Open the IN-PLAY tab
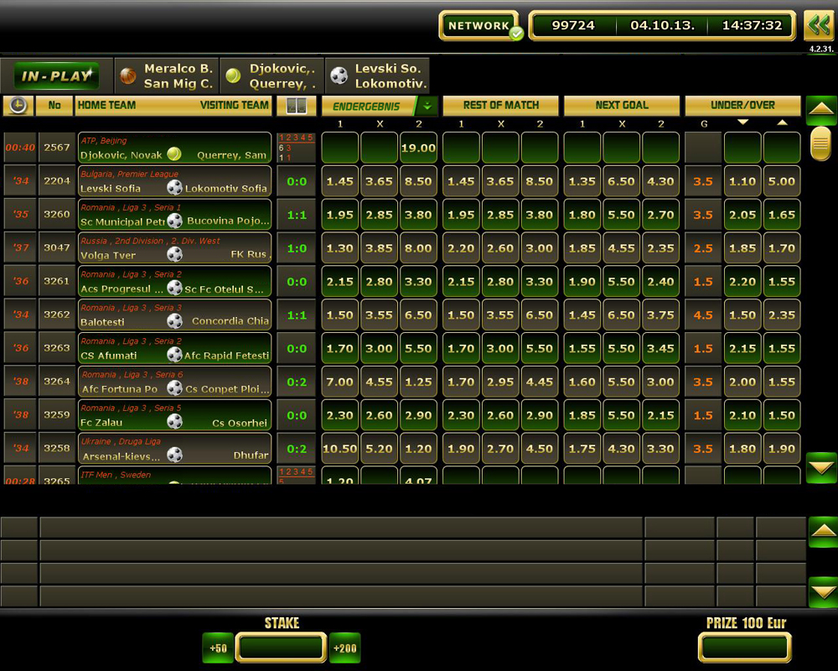The height and width of the screenshot is (671, 838). (57, 76)
